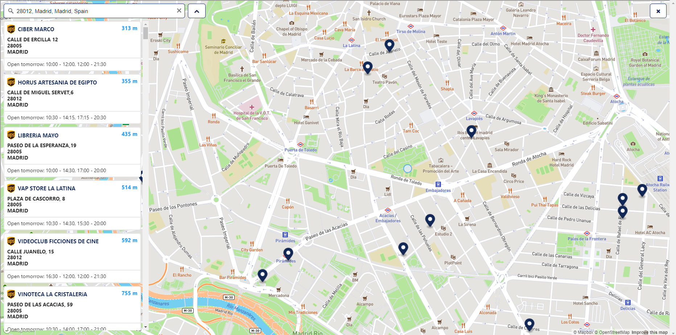Click Mercado de la Cebada shopping icon
This screenshot has width=676, height=335.
(x=321, y=54)
